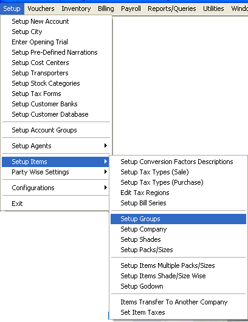This screenshot has height=322, width=248.
Task: Choose Setup Customer Banks
Action: [56, 104]
